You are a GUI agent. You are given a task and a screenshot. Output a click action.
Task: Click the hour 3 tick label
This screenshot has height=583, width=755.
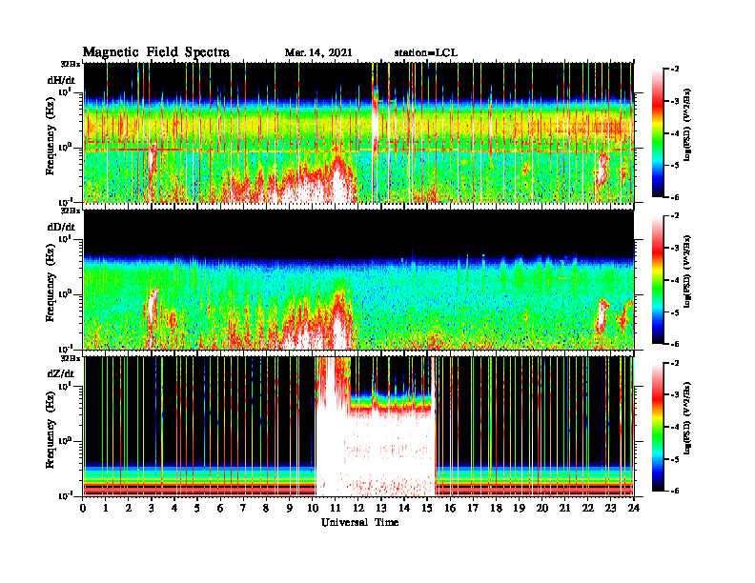(152, 508)
